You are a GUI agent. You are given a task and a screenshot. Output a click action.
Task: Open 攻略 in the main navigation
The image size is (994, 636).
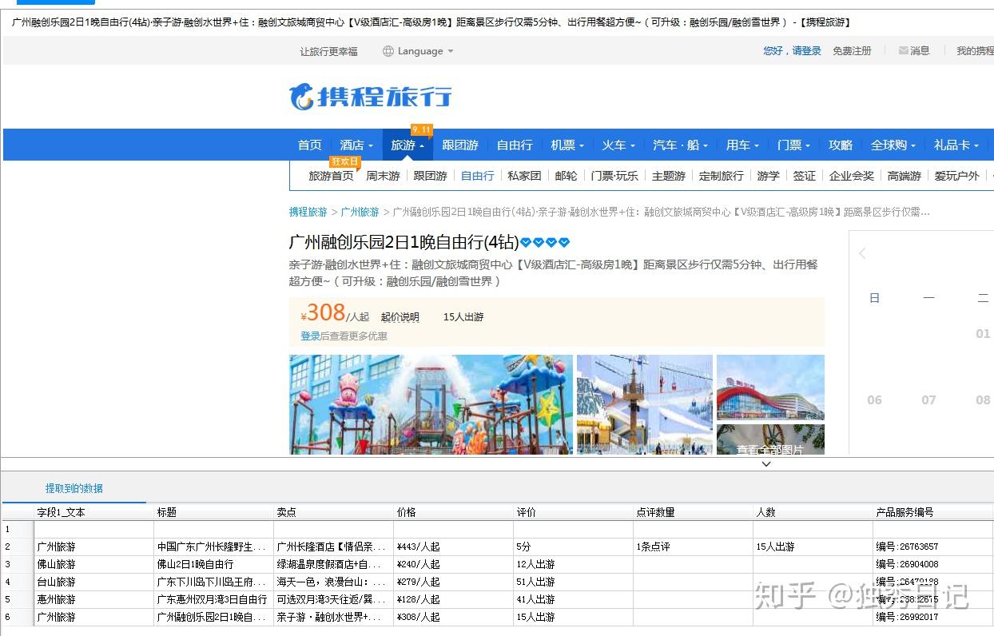pyautogui.click(x=841, y=145)
